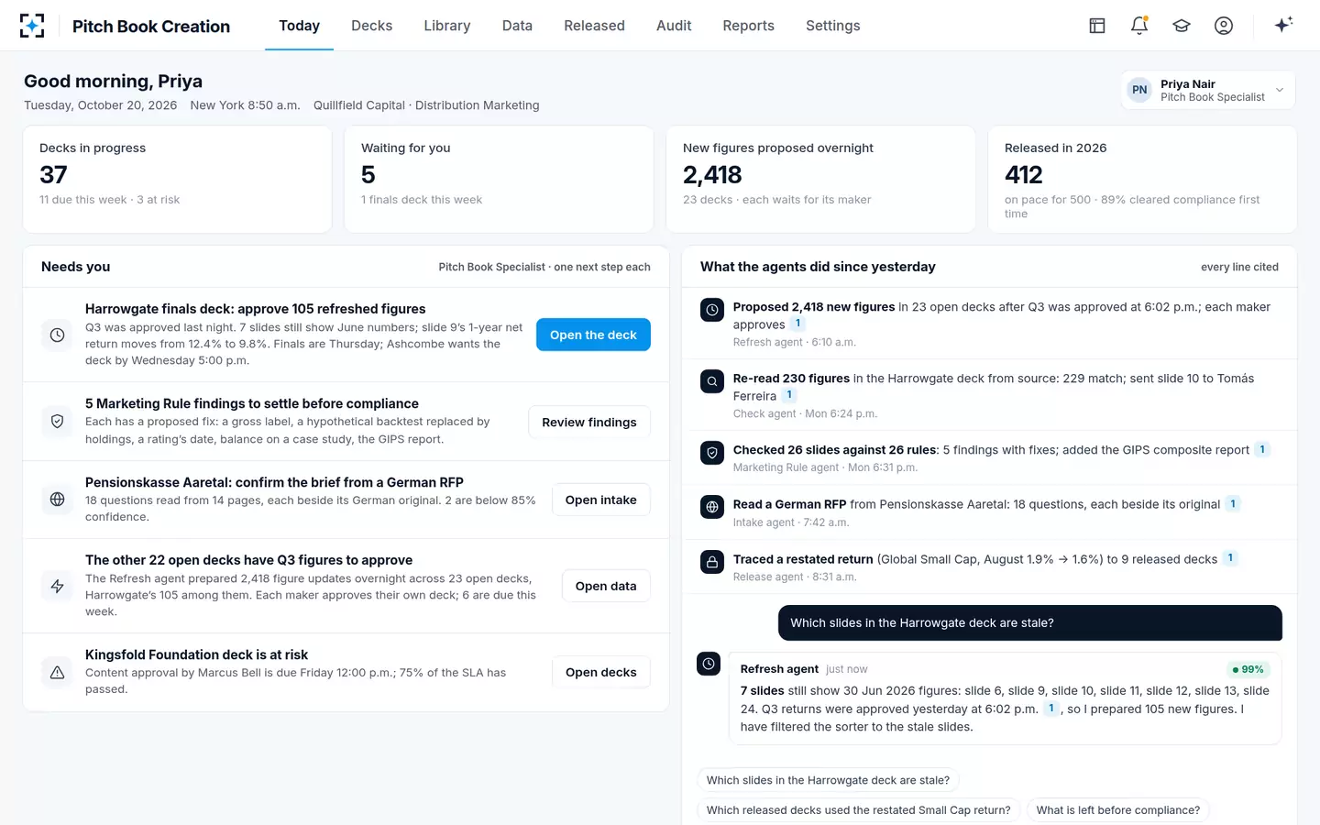Image resolution: width=1320 pixels, height=825 pixels.
Task: Click the Open data button
Action: (x=606, y=587)
